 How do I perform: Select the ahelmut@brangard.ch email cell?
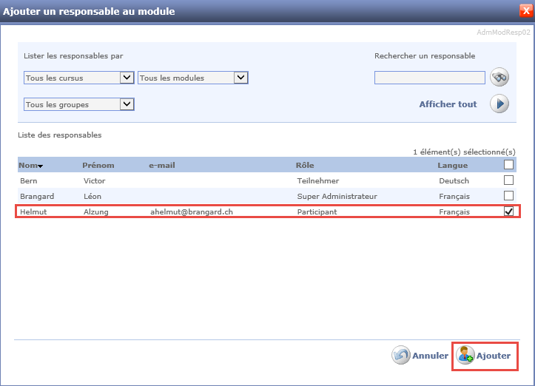tap(192, 211)
